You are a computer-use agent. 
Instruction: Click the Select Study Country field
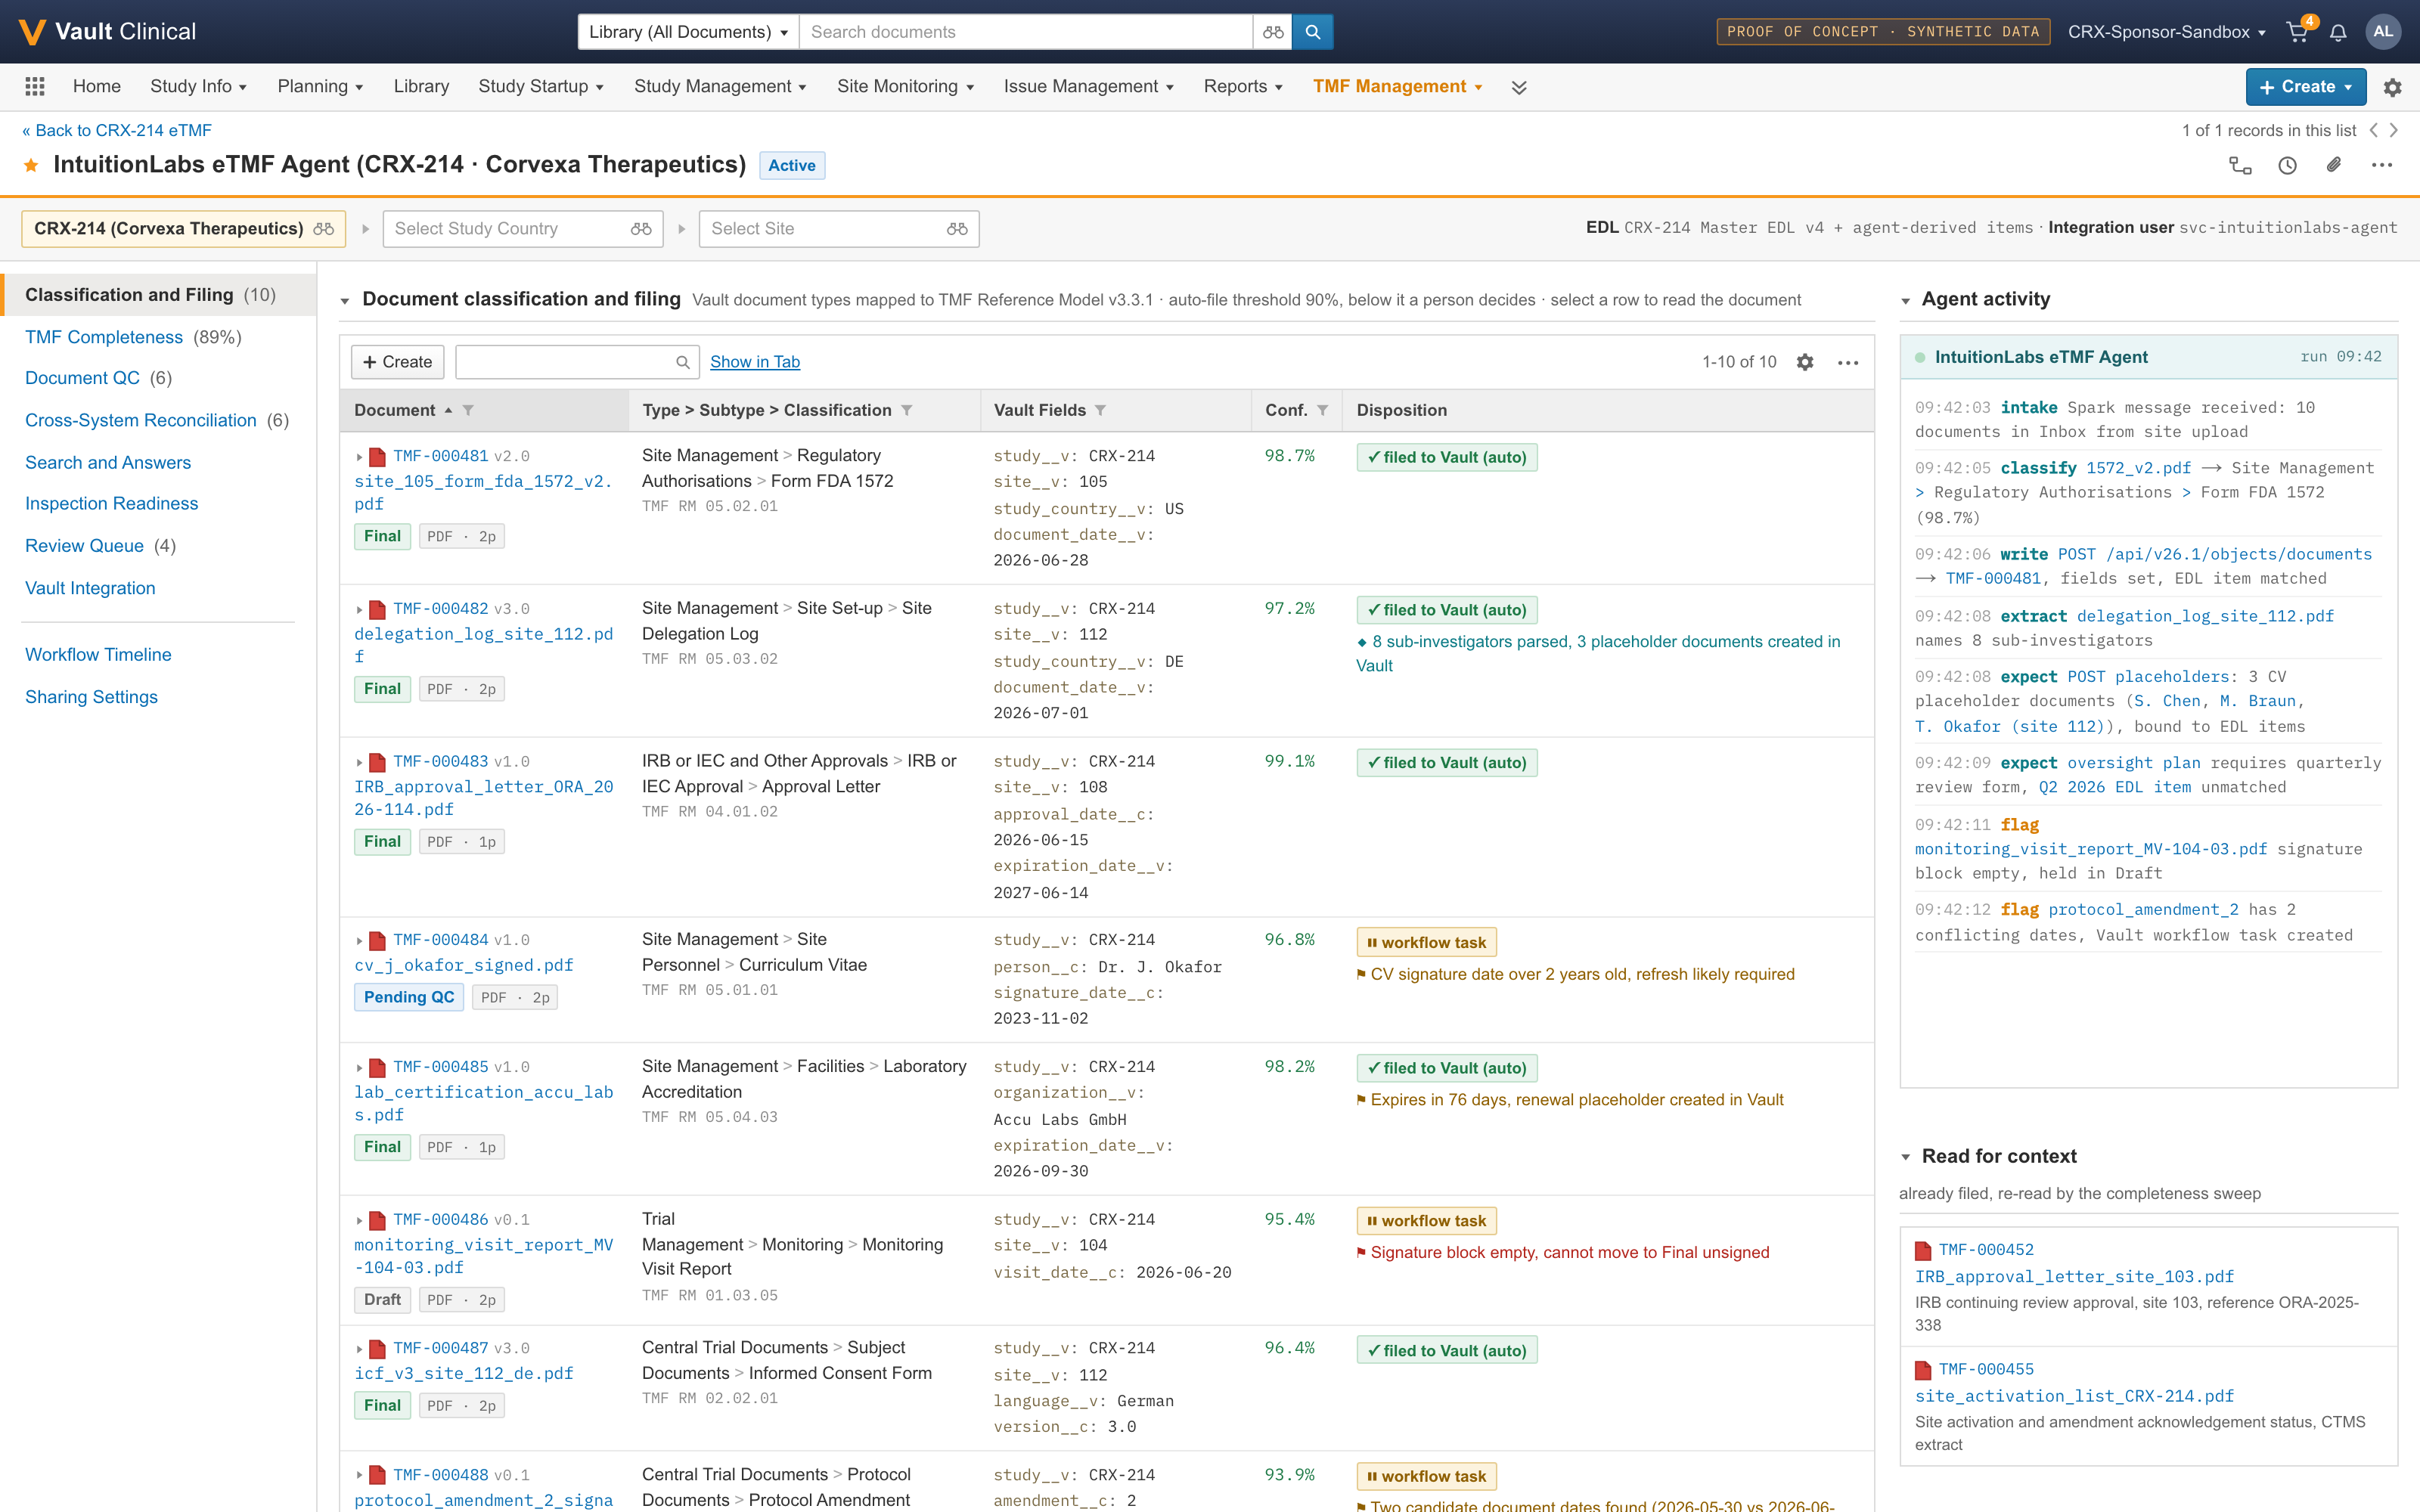(x=522, y=229)
